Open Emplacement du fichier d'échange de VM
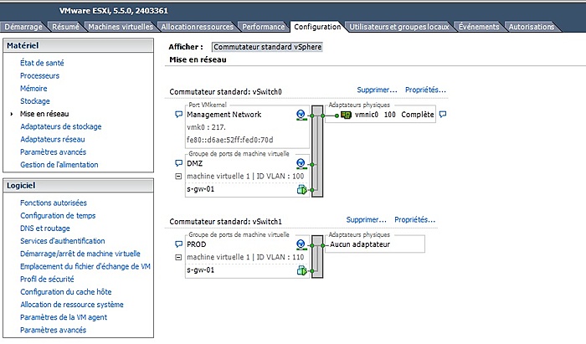586x344 pixels. (x=85, y=266)
